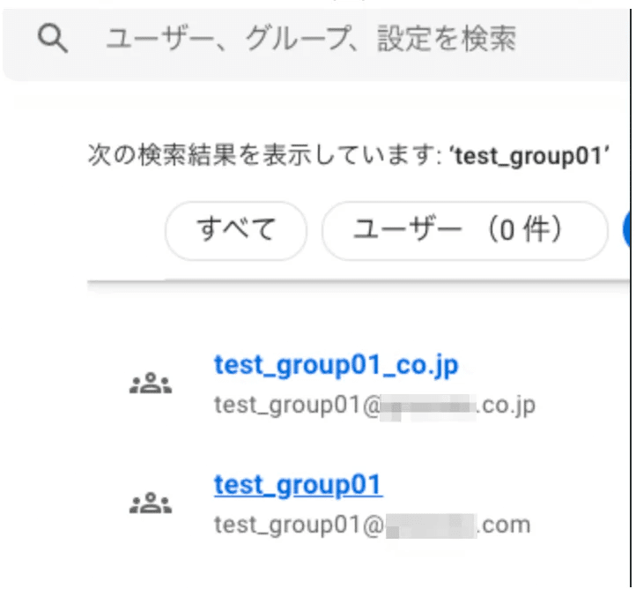Viewport: 636px width, 589px height.
Task: Focus the ユーザー、グループ、設定を検索 search field
Action: click(x=317, y=44)
